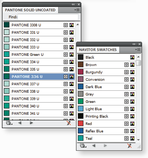Load previous swatch library in PANTONE panel

20,123
